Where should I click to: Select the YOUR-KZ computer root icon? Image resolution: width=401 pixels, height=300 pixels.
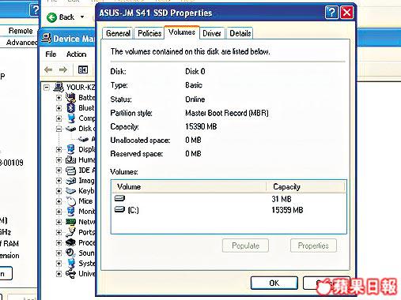coord(59,87)
